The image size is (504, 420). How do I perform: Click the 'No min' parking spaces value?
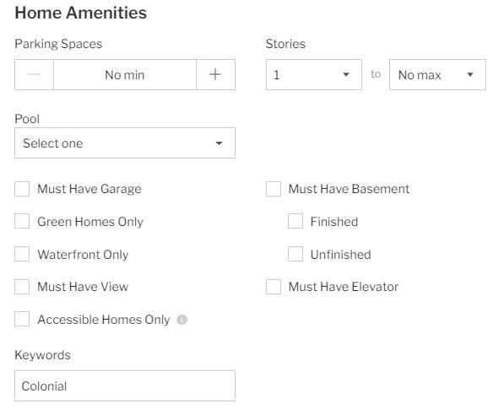(x=125, y=75)
